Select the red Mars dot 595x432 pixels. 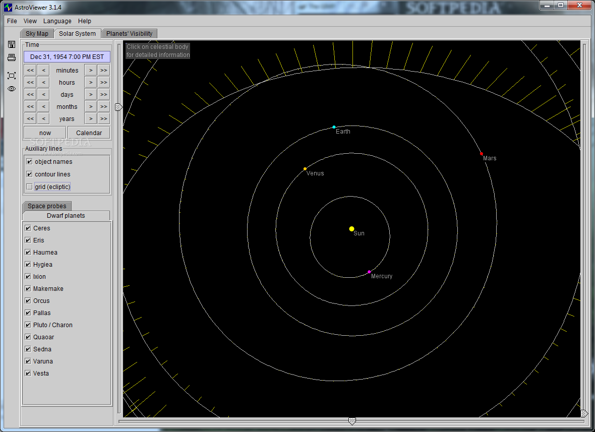click(x=482, y=154)
